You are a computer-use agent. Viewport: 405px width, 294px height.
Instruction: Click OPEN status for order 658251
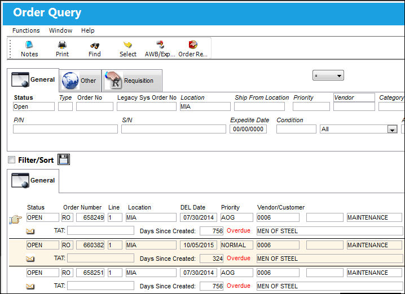tap(43, 273)
